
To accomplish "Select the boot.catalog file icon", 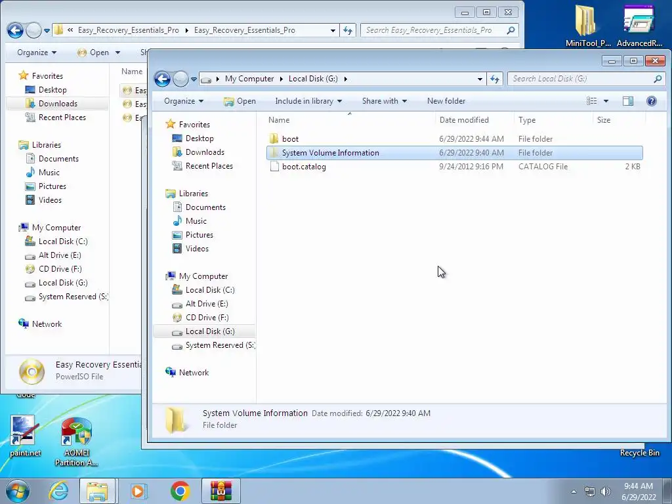I will (x=274, y=167).
